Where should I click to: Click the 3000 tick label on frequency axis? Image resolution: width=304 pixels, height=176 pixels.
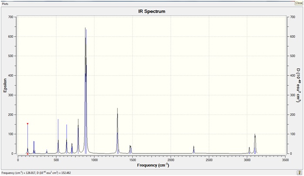[247, 160]
